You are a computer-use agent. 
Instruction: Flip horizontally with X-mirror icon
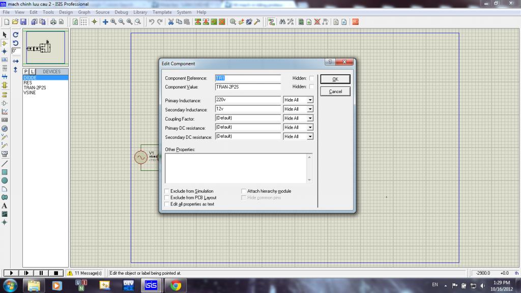(x=16, y=61)
